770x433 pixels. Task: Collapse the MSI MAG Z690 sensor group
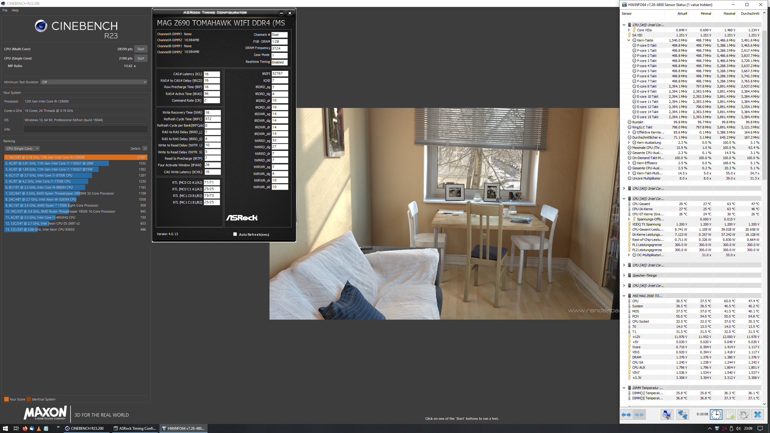tap(624, 296)
